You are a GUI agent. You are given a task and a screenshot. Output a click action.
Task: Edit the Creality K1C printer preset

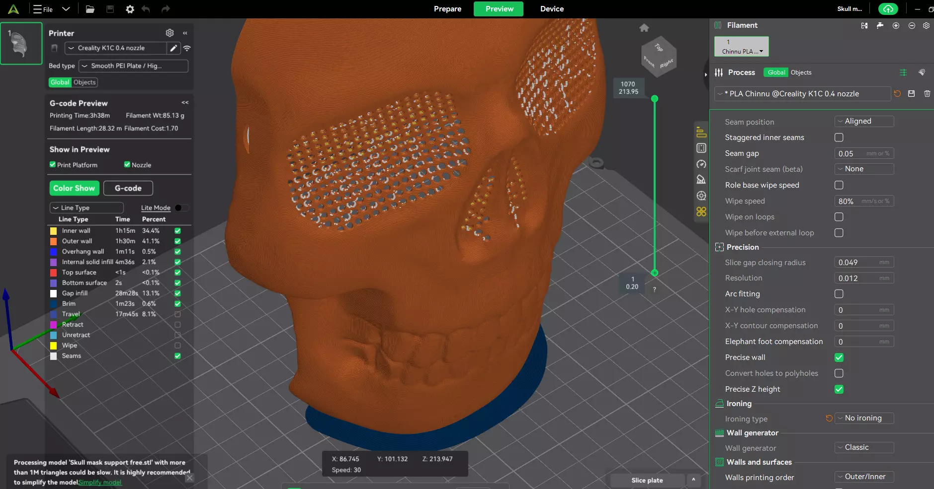[173, 48]
